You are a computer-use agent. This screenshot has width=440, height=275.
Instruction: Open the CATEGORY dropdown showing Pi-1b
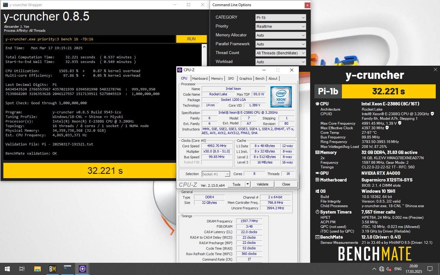click(x=280, y=18)
